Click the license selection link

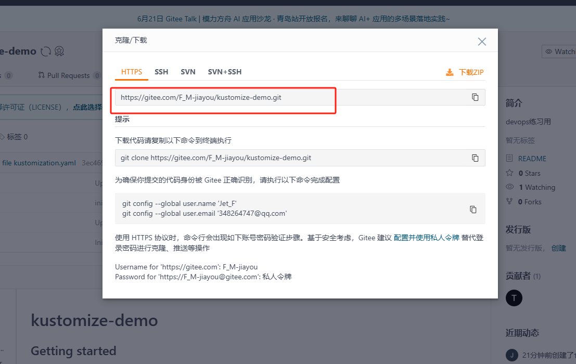click(x=87, y=107)
